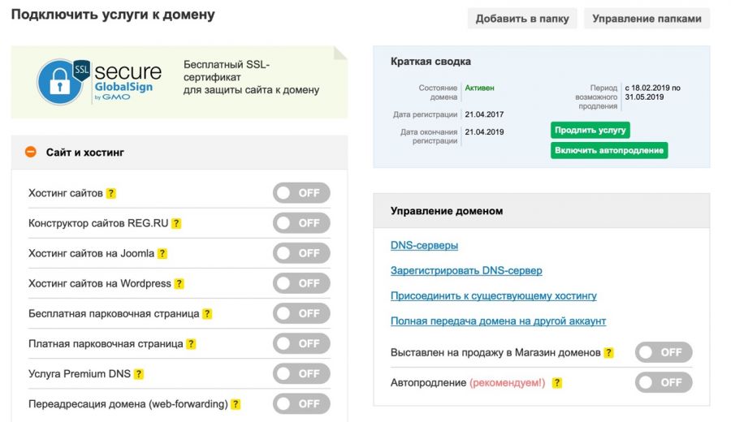
Task: Toggle Переадресация домена (web-forwarding) on
Action: [x=301, y=403]
